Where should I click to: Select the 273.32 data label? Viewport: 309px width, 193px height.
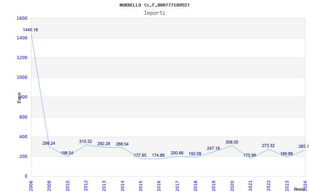click(268, 146)
